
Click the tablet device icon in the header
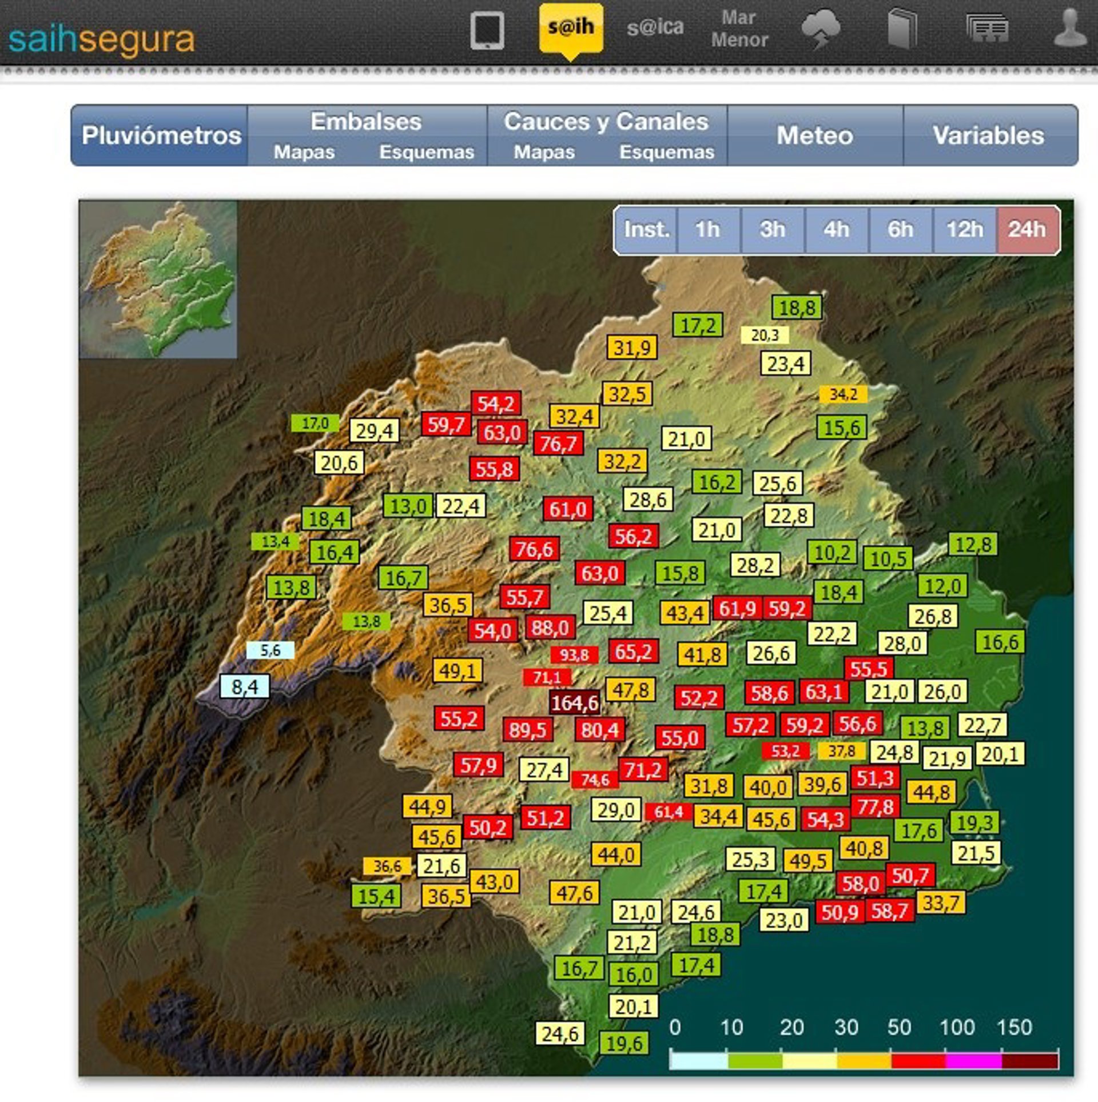point(487,31)
